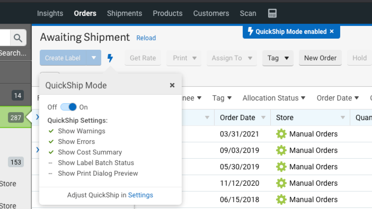The image size is (372, 209).
Task: Go to the Products tab
Action: 167,13
